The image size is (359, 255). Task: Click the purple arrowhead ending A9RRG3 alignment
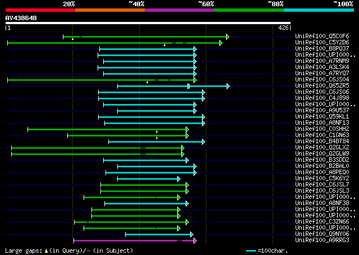195,241
